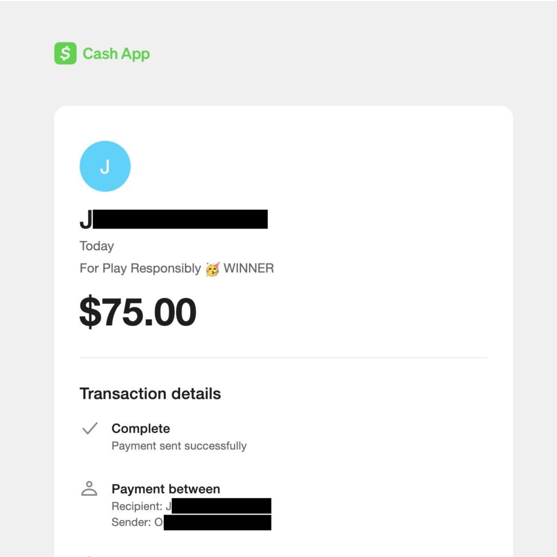Click the redacted sender name bar
557x557 pixels.
pos(217,523)
